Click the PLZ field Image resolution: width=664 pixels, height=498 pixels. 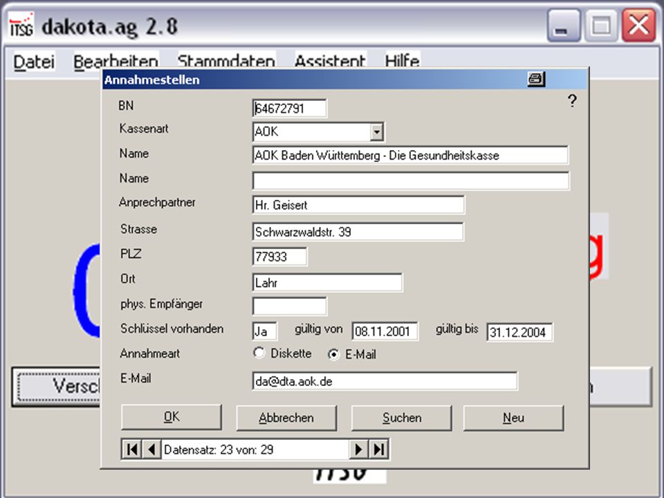[x=280, y=257]
